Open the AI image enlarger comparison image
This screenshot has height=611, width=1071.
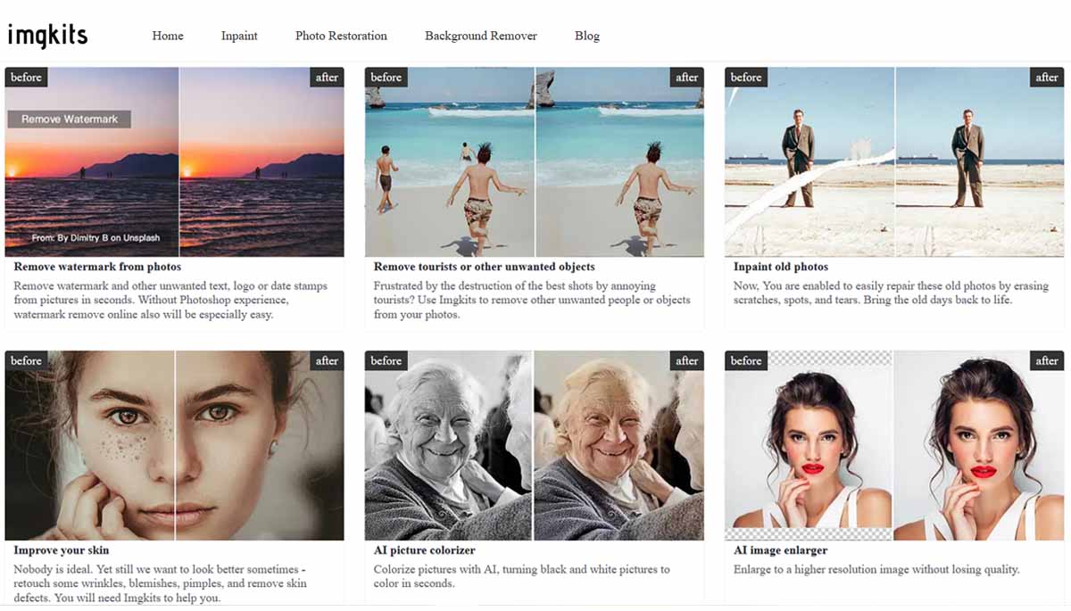pos(894,445)
